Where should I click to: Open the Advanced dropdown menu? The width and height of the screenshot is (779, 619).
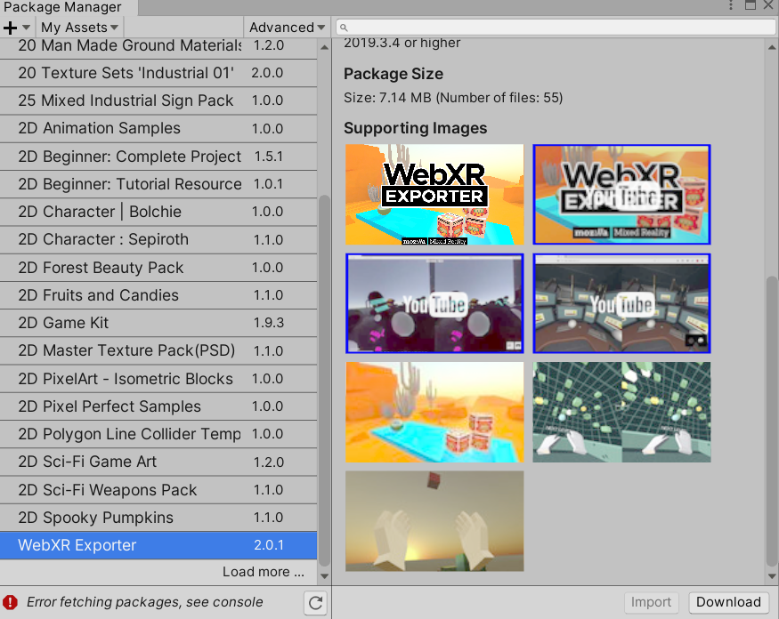pos(288,28)
